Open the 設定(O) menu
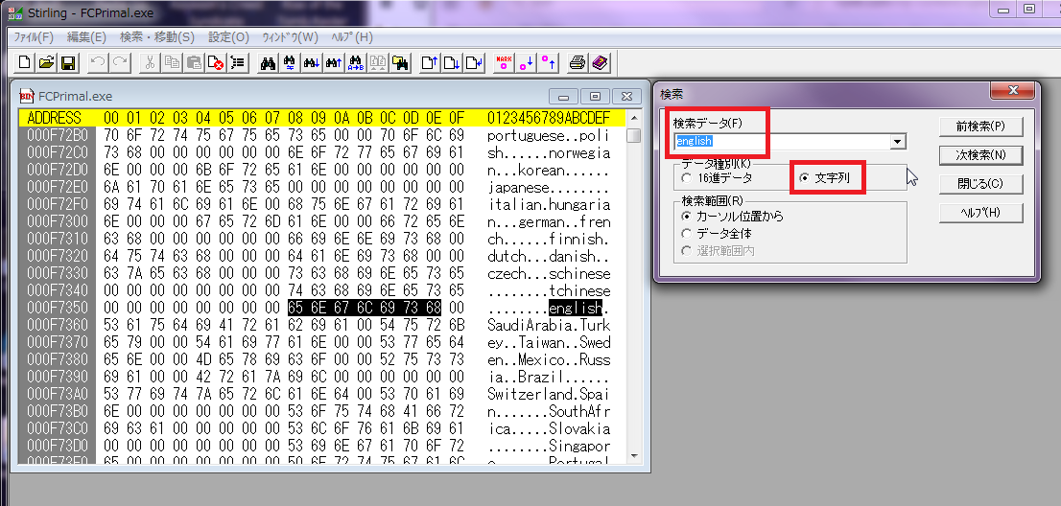Screen dimensions: 1061x506 coord(228,37)
